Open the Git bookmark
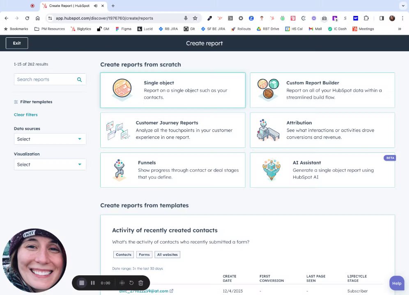 tap(189, 29)
